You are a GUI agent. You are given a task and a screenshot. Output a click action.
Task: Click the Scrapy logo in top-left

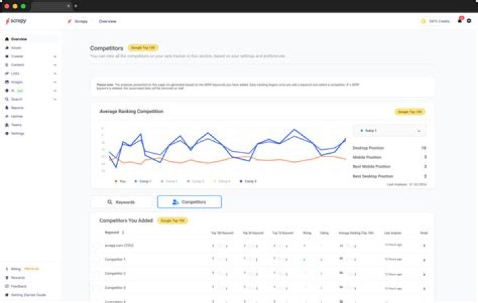[x=16, y=21]
